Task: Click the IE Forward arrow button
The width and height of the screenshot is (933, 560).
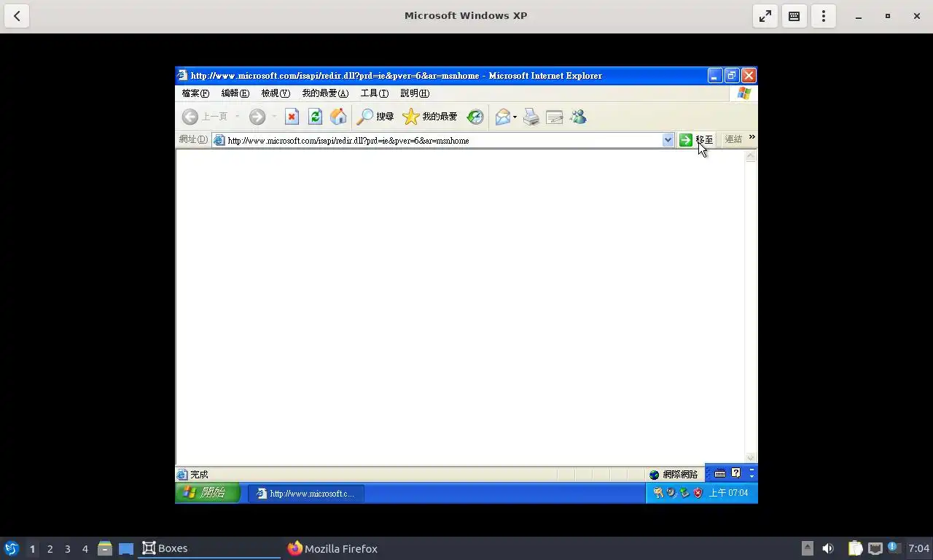Action: 257,117
